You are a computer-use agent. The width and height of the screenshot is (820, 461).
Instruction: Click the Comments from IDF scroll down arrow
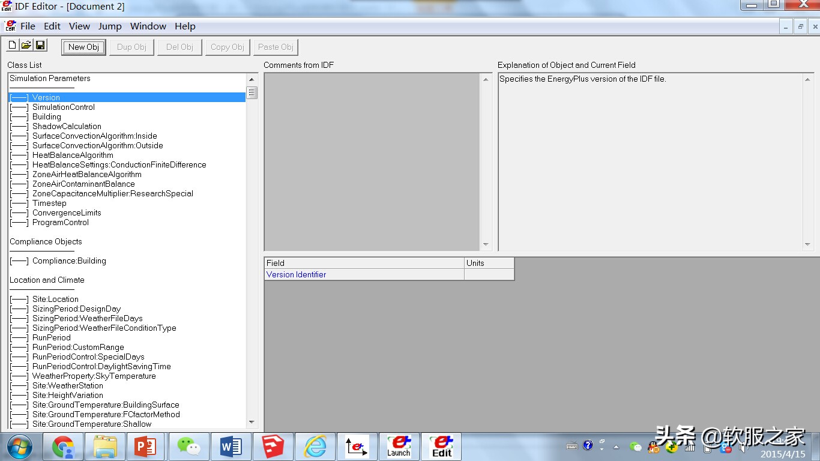coord(486,244)
